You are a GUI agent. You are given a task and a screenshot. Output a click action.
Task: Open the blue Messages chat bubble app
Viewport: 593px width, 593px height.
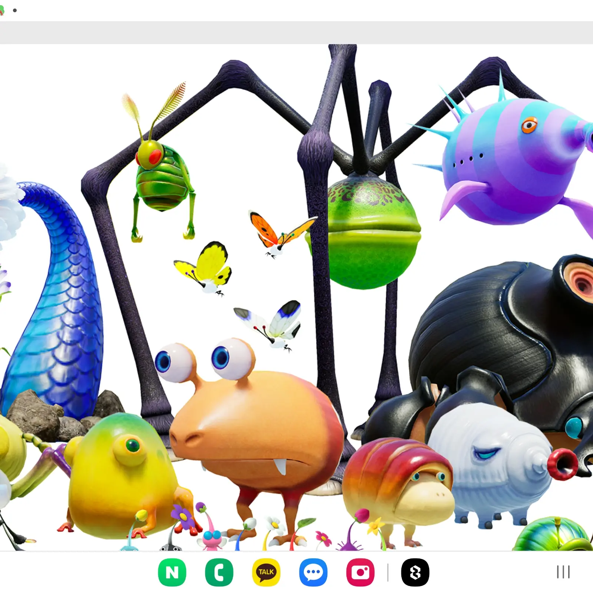click(x=313, y=572)
